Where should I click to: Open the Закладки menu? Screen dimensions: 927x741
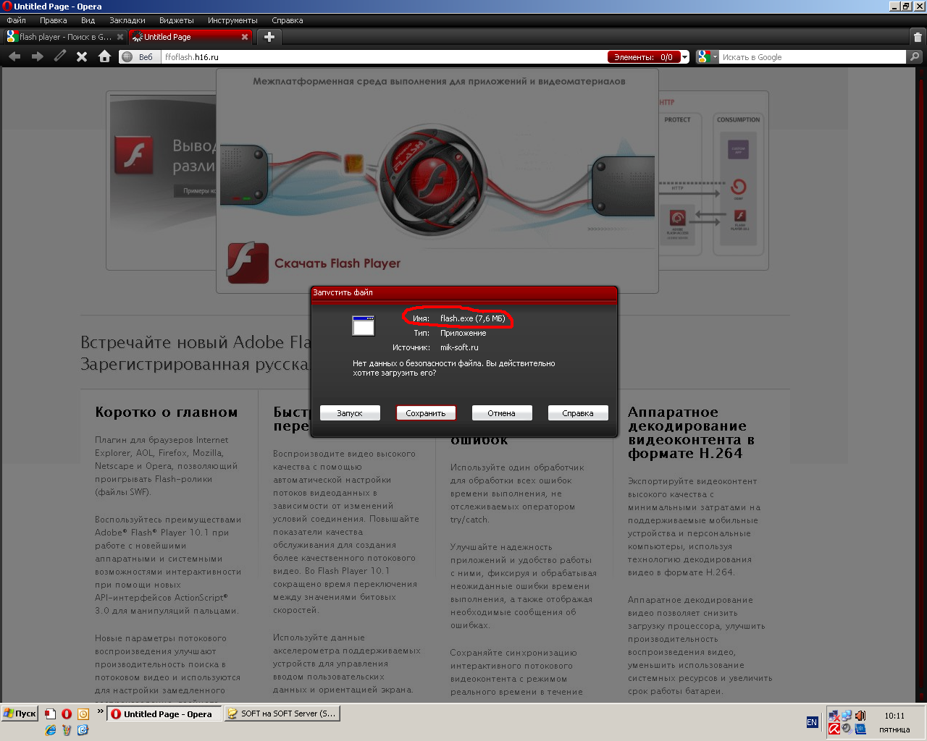pyautogui.click(x=127, y=20)
